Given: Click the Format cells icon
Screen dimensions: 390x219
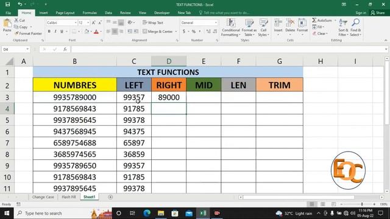Looking at the screenshot, I should (x=302, y=23).
